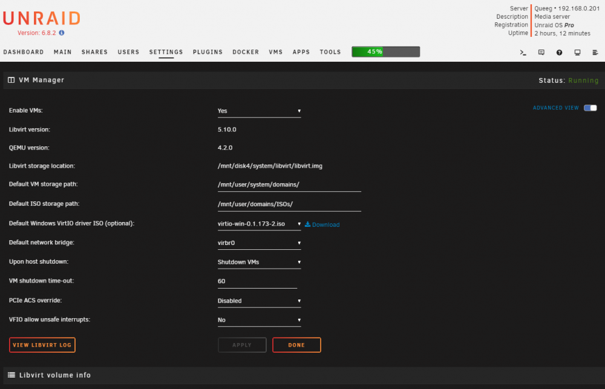This screenshot has height=389, width=605.
Task: Open the Users tab
Action: pos(128,52)
